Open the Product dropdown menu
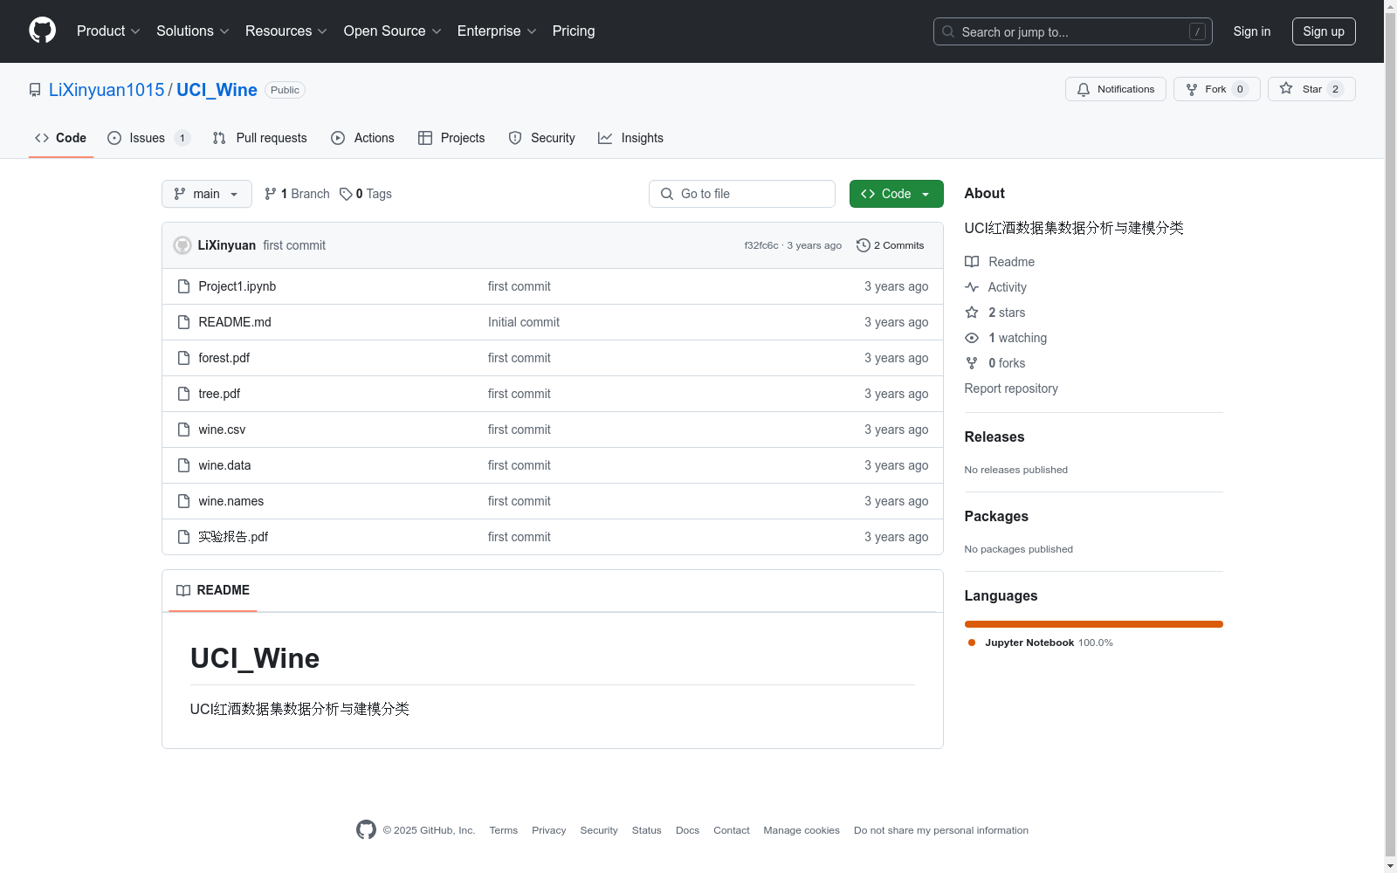This screenshot has height=873, width=1397. click(108, 31)
